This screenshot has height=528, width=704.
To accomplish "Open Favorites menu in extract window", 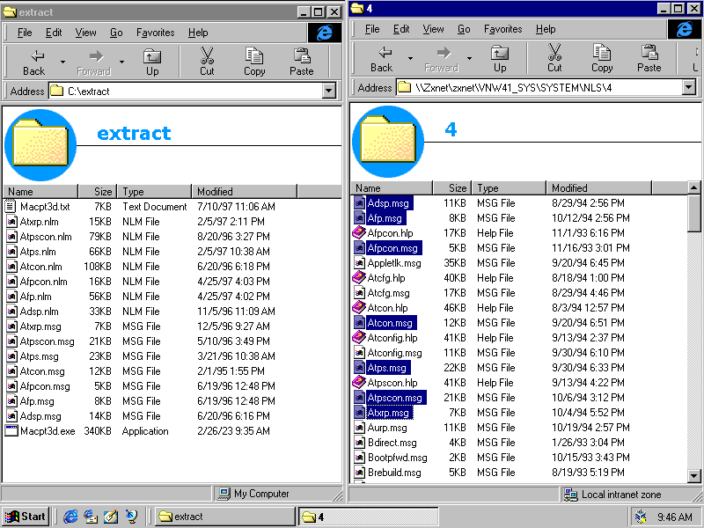I will (156, 33).
